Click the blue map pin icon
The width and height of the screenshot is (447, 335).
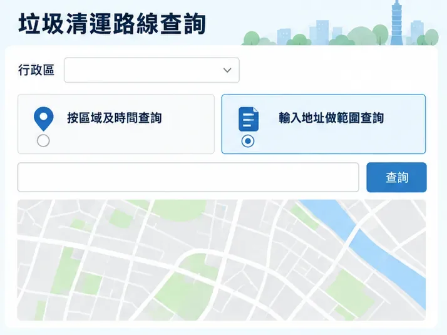tap(44, 119)
